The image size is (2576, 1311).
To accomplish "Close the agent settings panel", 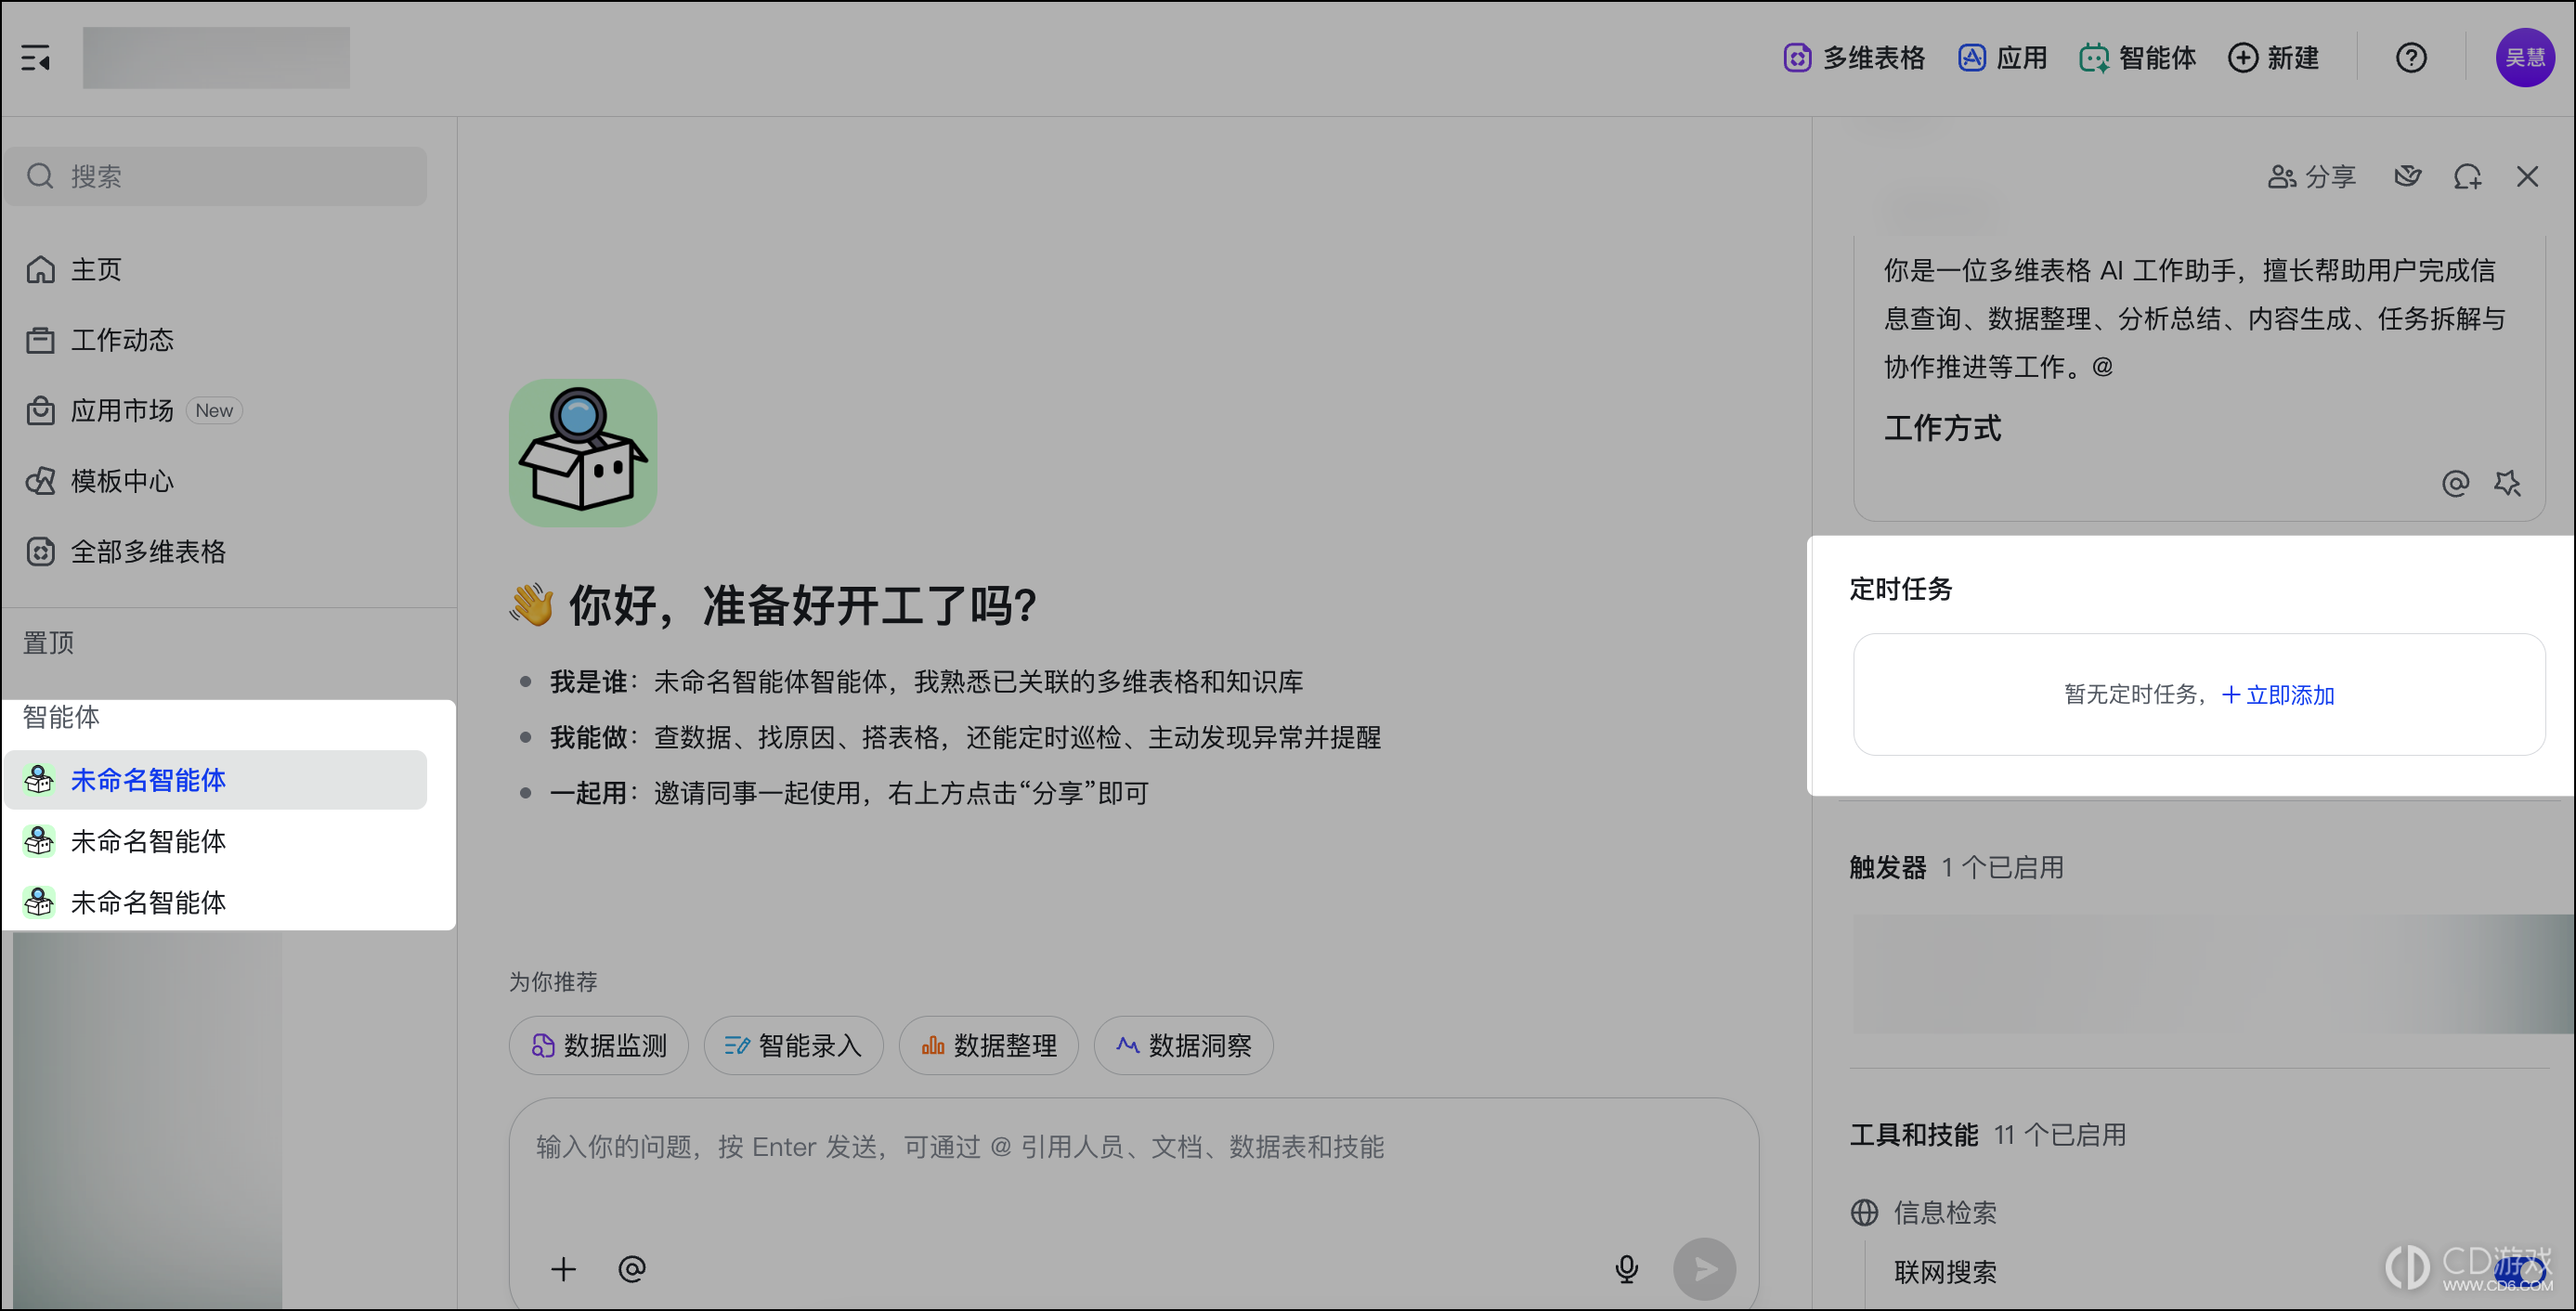I will [x=2527, y=177].
